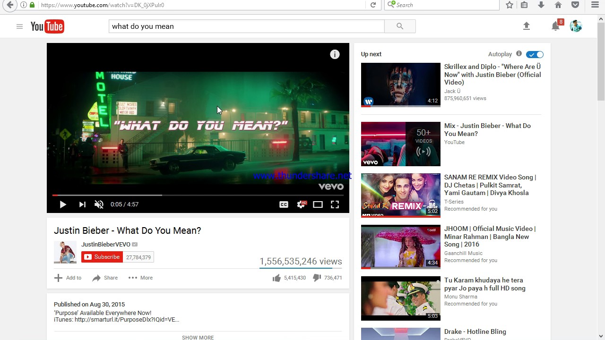Screen dimensions: 605x340
Task: Click the YouTube search magnifier button
Action: point(400,26)
